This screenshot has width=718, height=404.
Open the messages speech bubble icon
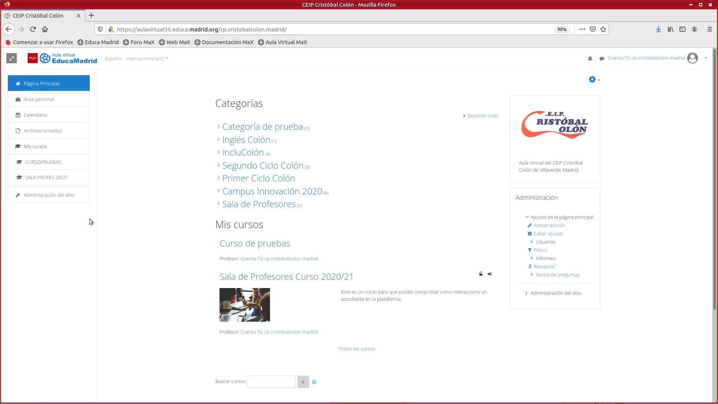(x=602, y=59)
